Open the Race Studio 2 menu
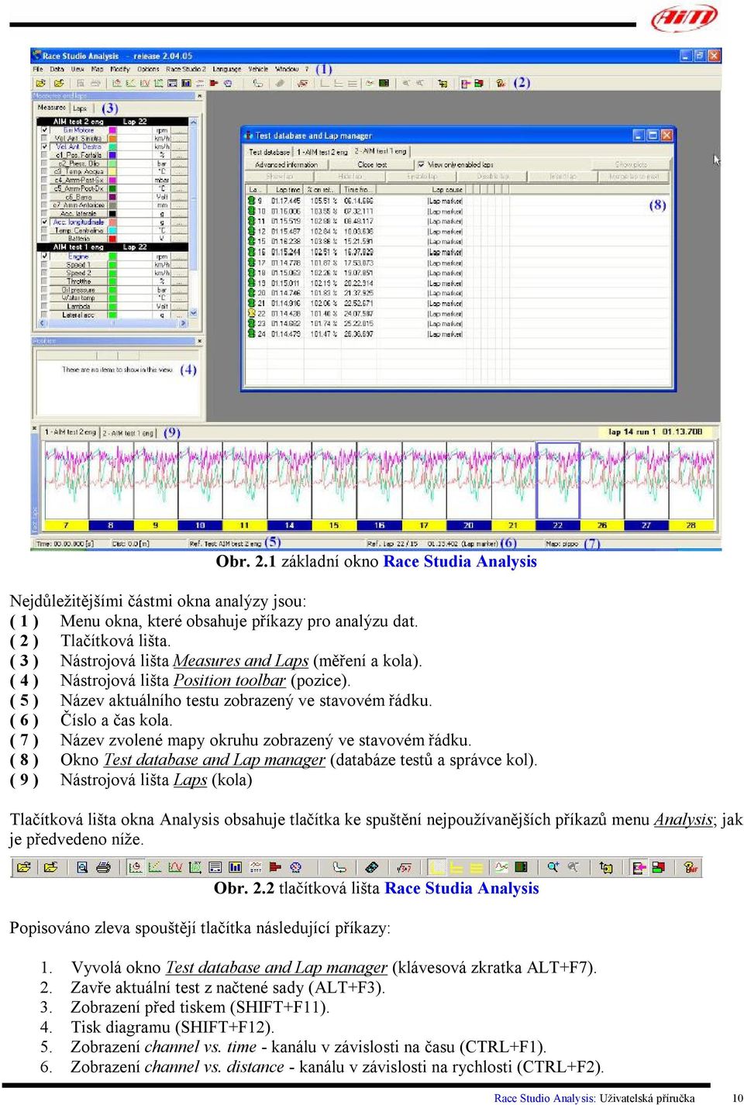 (186, 69)
